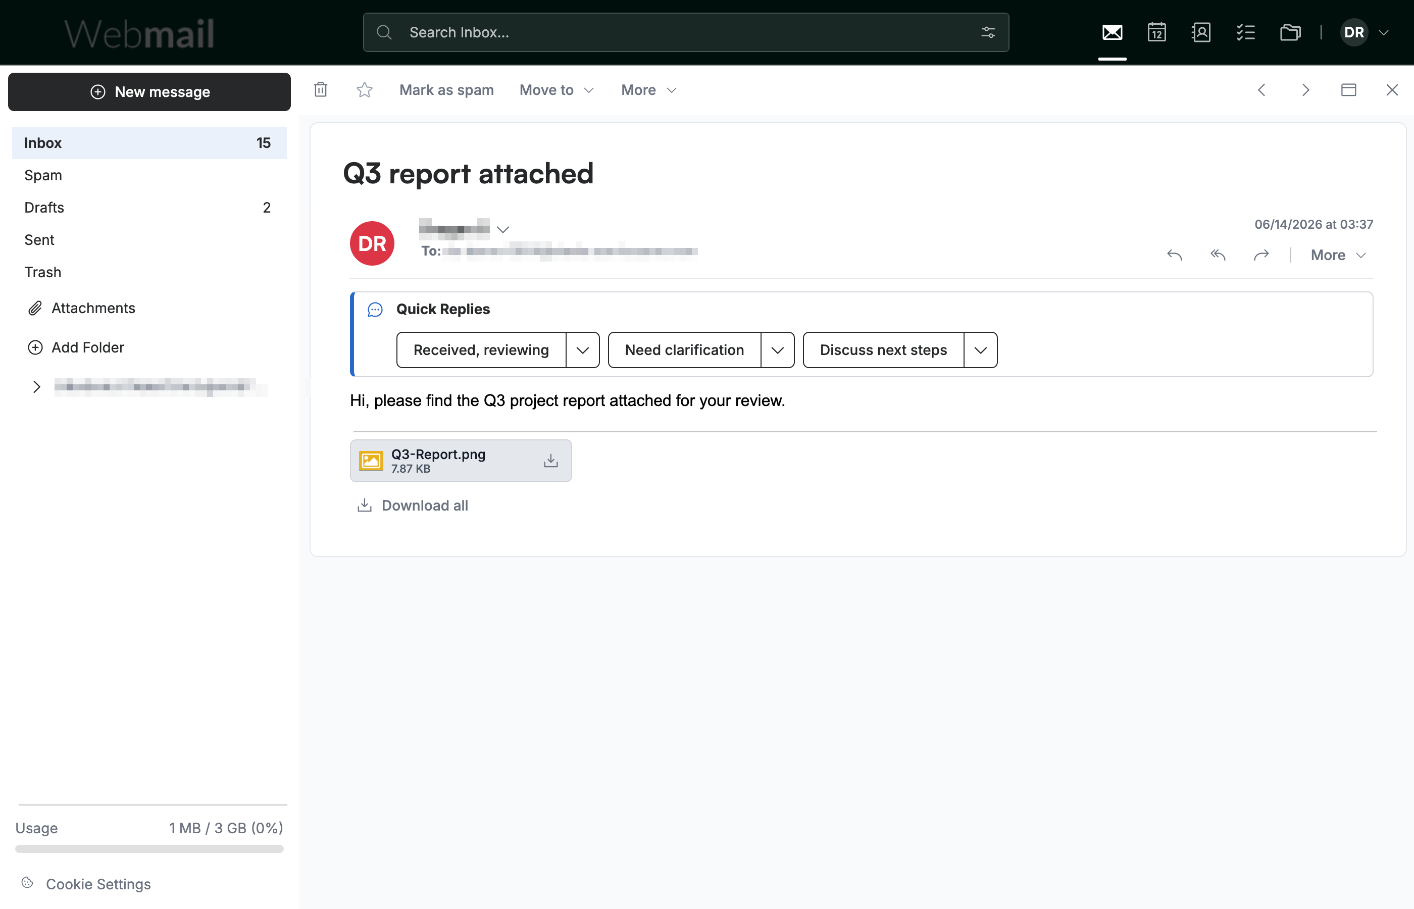Star this email

[365, 90]
